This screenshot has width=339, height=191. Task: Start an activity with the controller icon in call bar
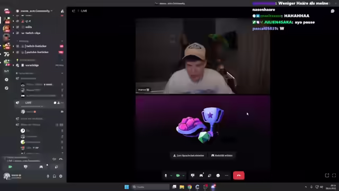point(201,176)
